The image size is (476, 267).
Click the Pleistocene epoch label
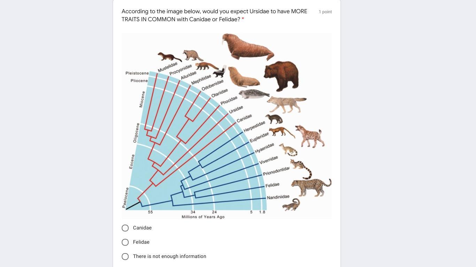click(137, 73)
